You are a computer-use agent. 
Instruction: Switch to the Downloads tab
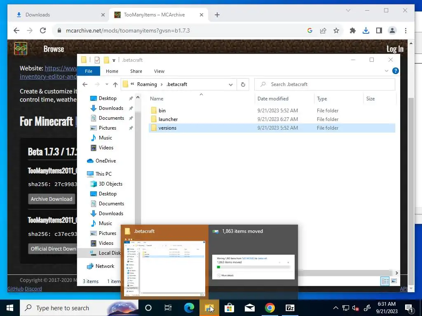(59, 15)
